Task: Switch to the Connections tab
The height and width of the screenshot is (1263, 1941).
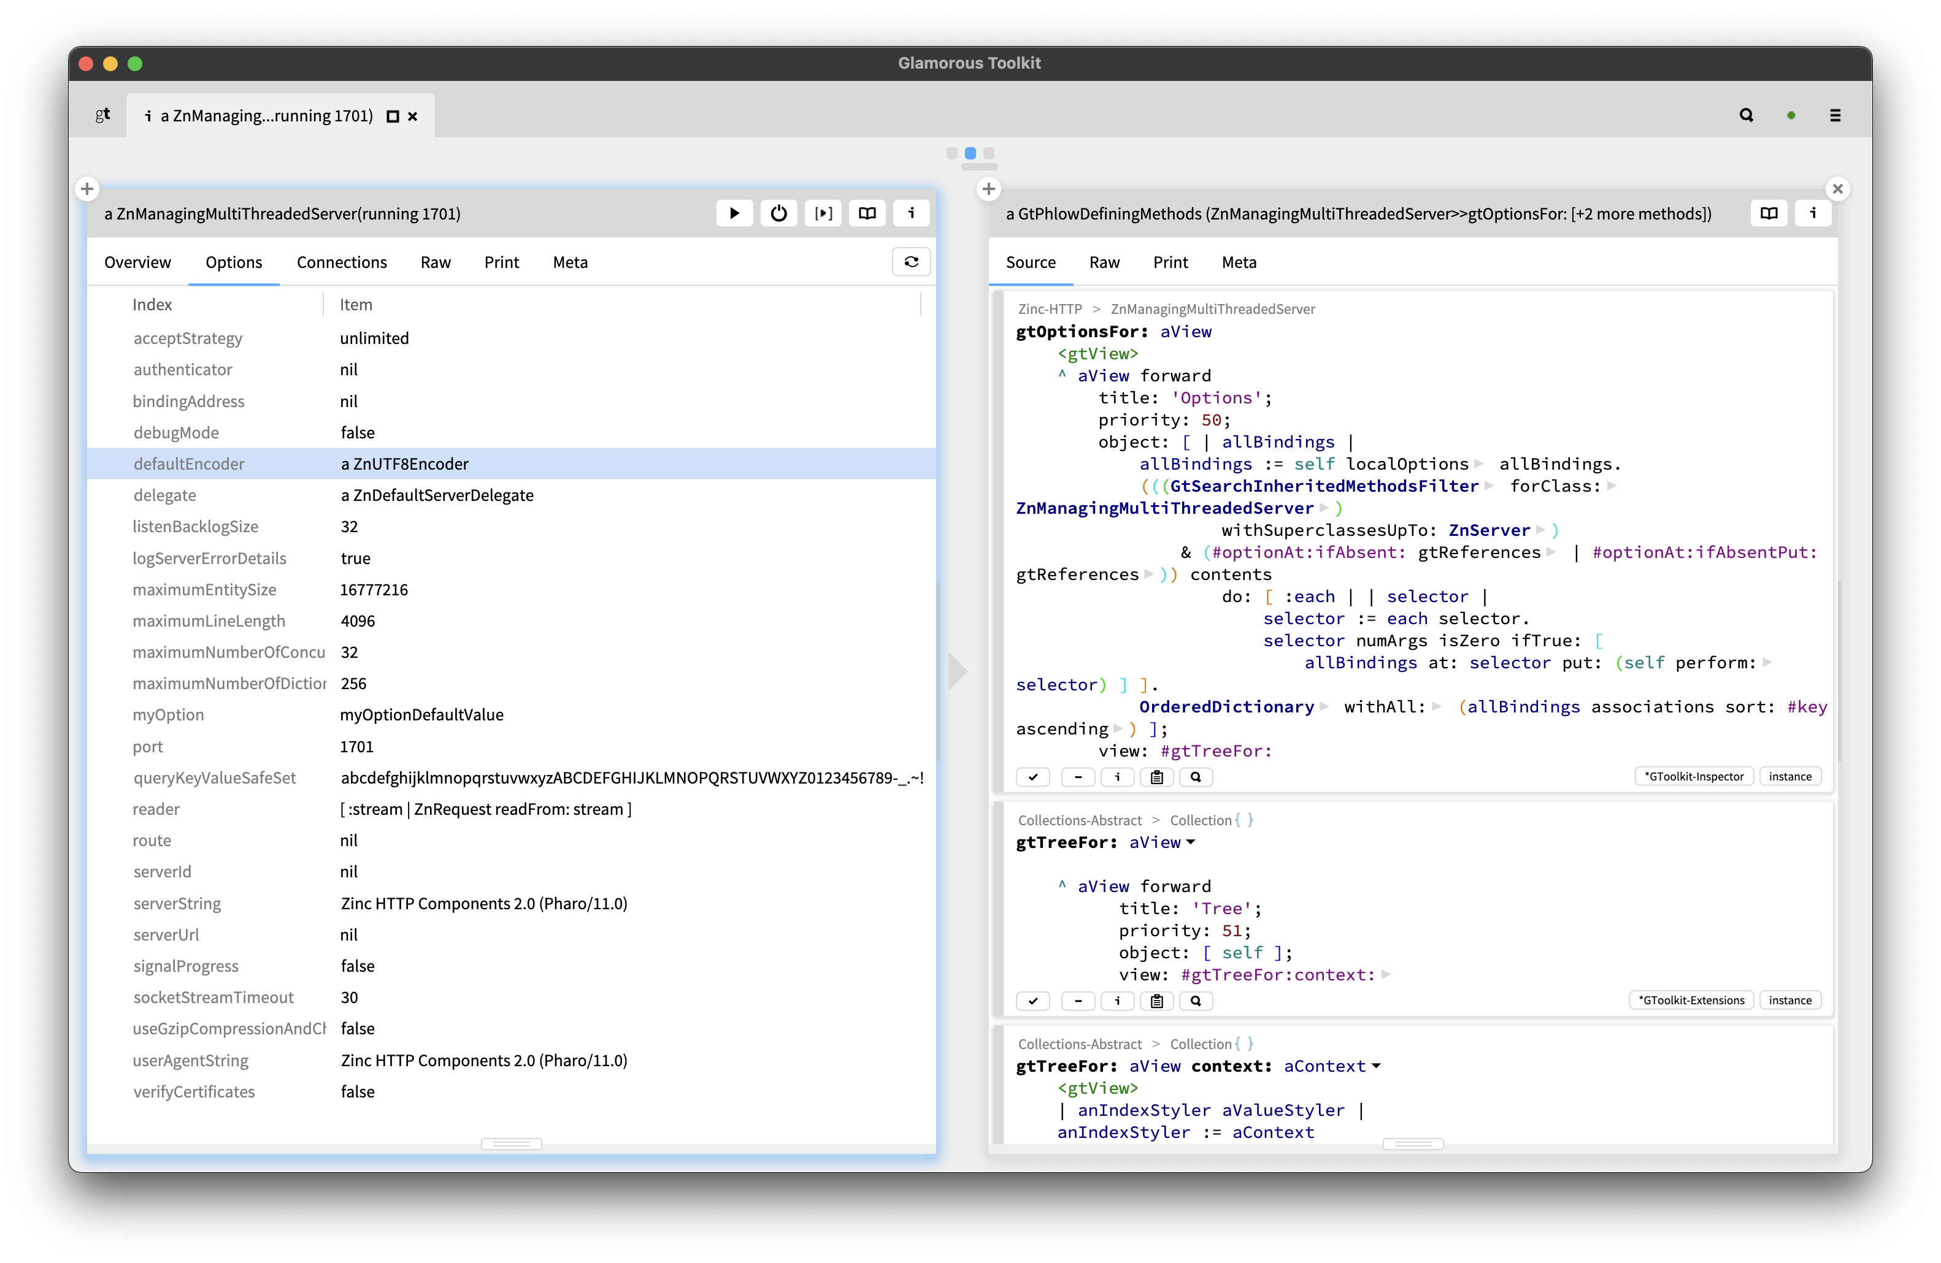Action: 342,262
